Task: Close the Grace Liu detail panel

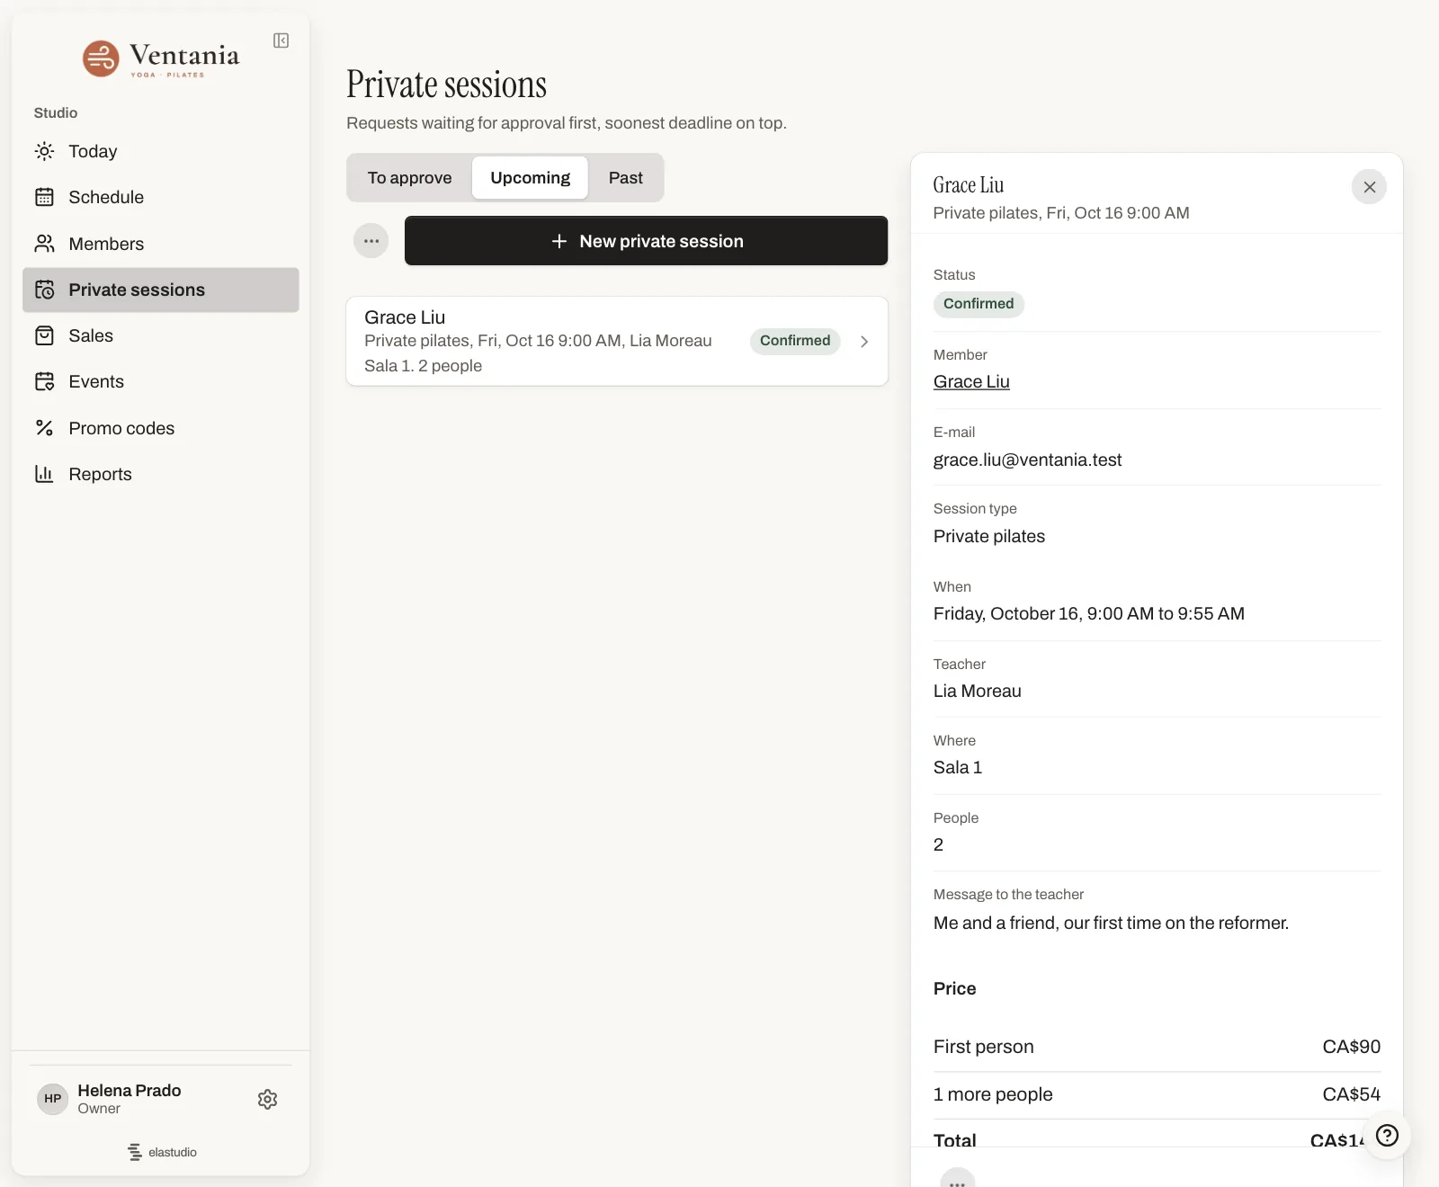Action: (1369, 187)
